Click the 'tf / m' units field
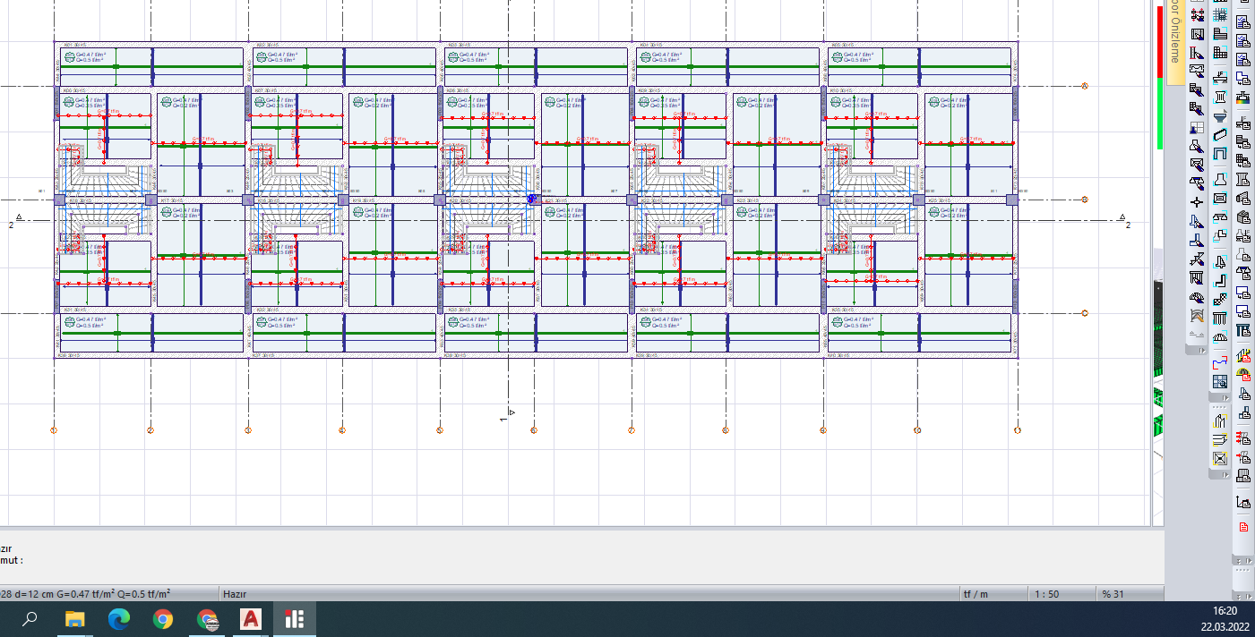The height and width of the screenshot is (637, 1255). click(x=993, y=593)
